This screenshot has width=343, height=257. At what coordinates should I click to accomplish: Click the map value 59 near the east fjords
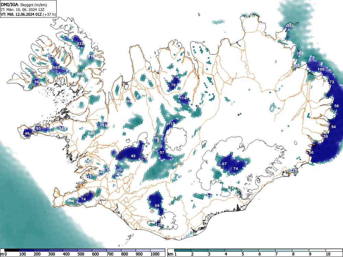click(x=326, y=136)
